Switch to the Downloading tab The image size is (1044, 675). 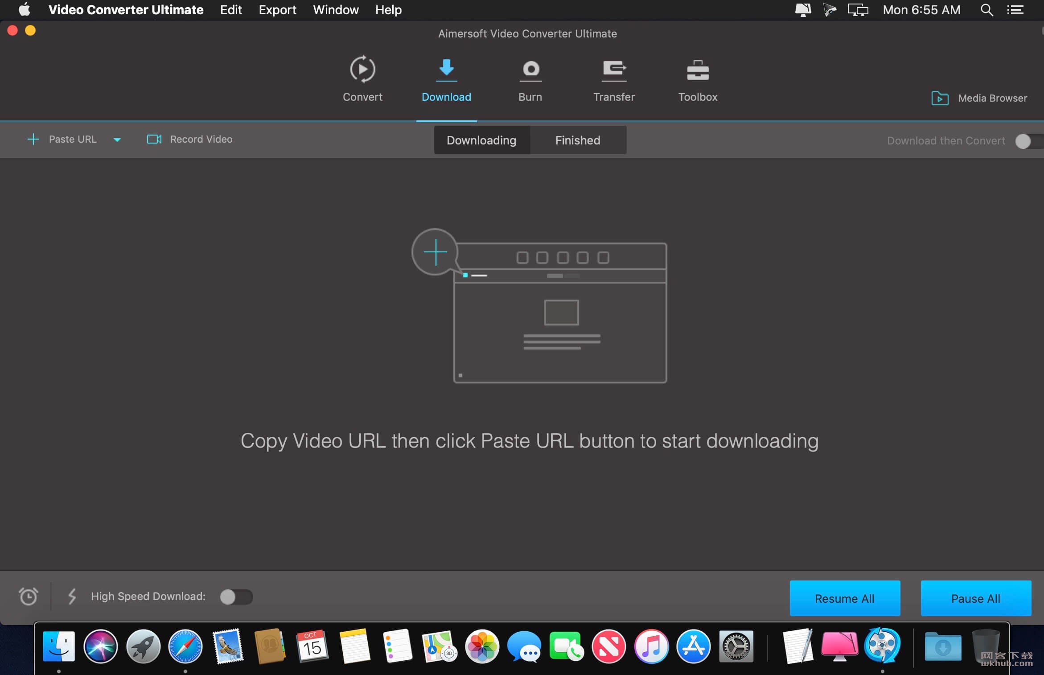click(x=481, y=140)
